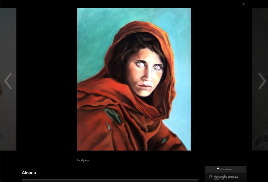Go to the previous image with left chevron
268x182 pixels.
pyautogui.click(x=8, y=81)
